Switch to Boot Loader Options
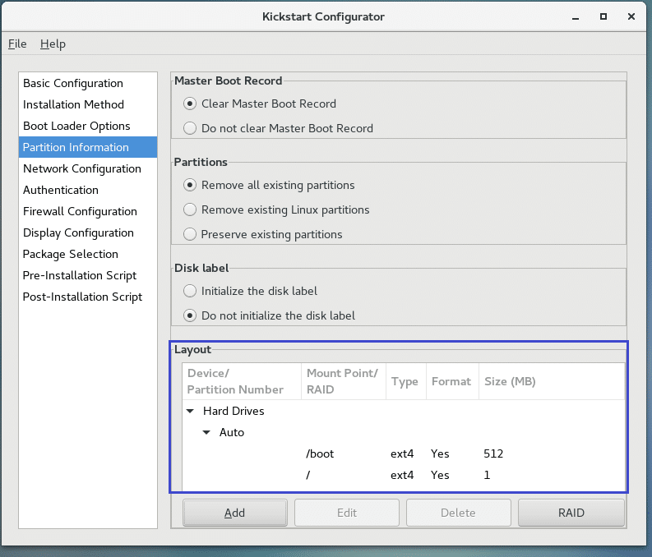This screenshot has height=557, width=652. point(76,126)
